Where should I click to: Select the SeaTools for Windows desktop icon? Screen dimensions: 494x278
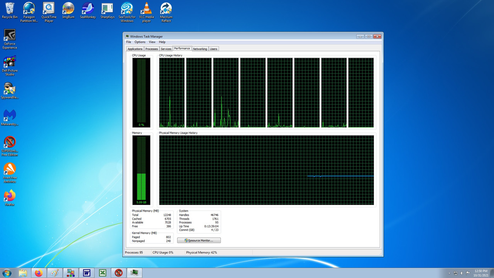pyautogui.click(x=127, y=12)
